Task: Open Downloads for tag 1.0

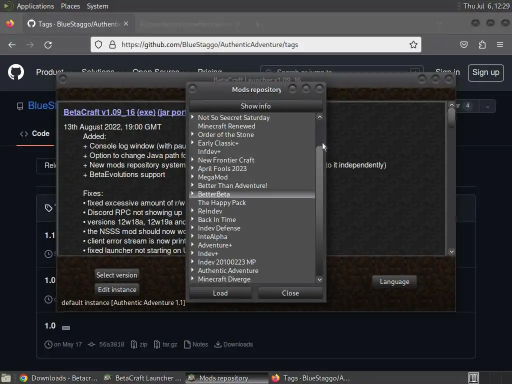Action: click(x=234, y=344)
